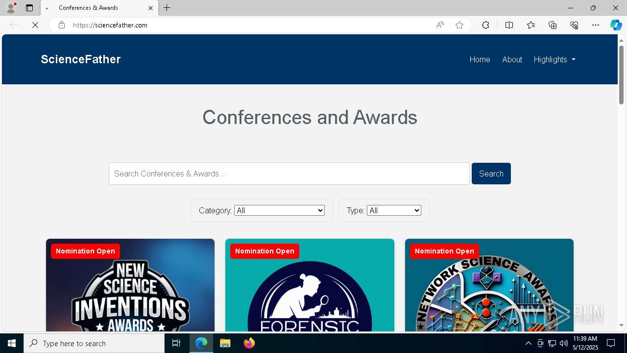Open the tab actions menu icon
The width and height of the screenshot is (627, 353).
pyautogui.click(x=29, y=8)
